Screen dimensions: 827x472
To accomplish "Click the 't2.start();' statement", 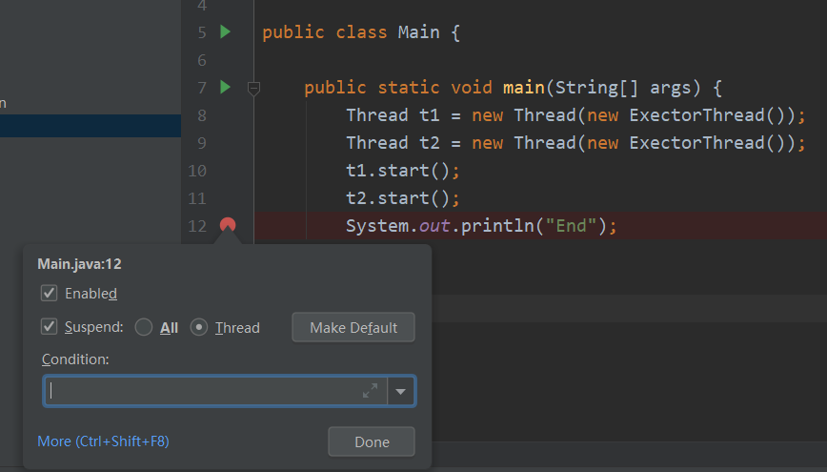I will 403,198.
